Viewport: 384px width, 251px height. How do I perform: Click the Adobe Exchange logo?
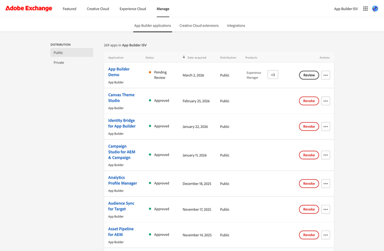pyautogui.click(x=29, y=8)
